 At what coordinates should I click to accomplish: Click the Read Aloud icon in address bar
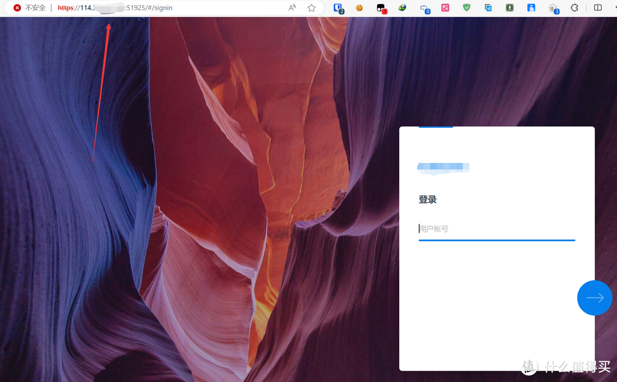[x=292, y=8]
